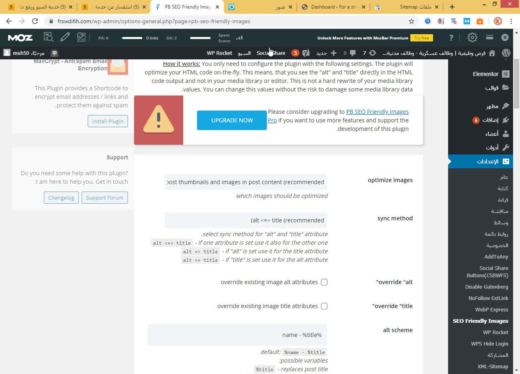Open MozBar page analysis icon
The image size is (520, 374).
pos(49,38)
